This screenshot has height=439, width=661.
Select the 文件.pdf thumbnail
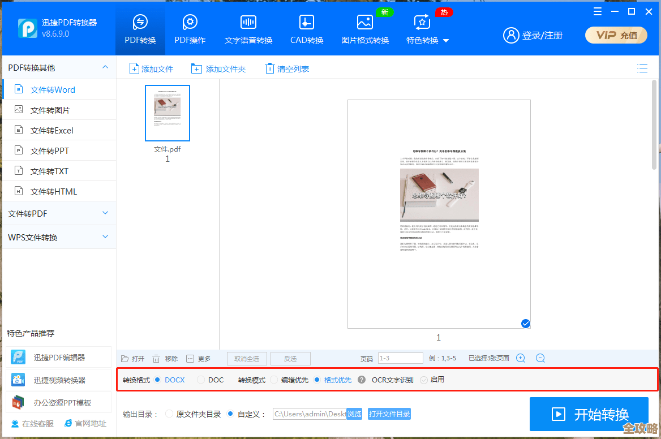pos(167,113)
